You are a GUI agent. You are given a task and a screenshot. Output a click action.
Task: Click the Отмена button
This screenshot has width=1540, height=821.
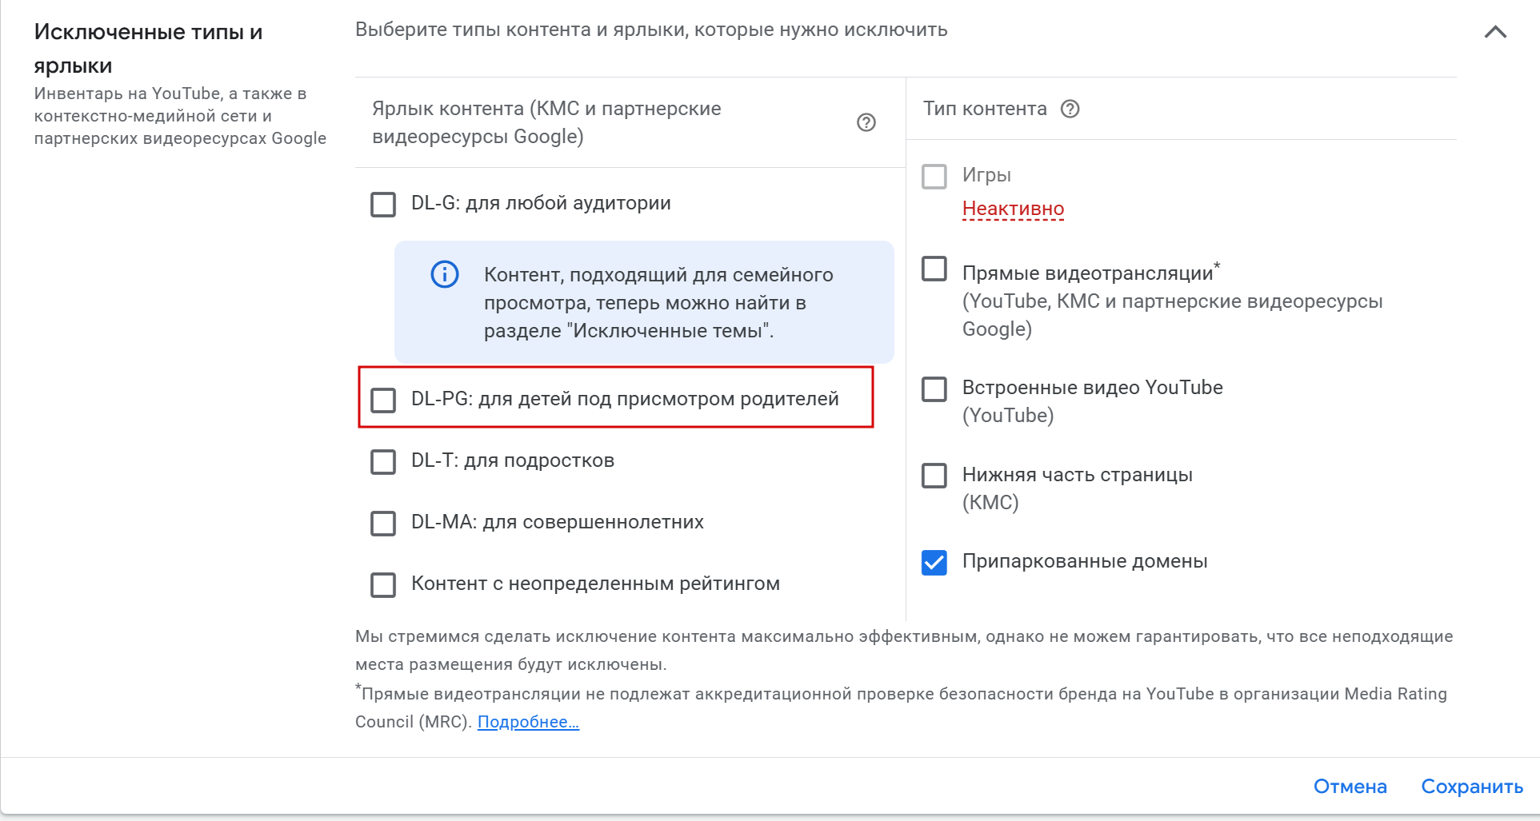pyautogui.click(x=1350, y=787)
